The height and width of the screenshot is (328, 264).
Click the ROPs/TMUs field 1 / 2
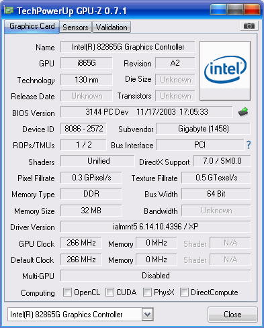(83, 145)
